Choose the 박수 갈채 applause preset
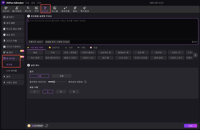The width and height of the screenshot is (200, 130). tap(35, 58)
